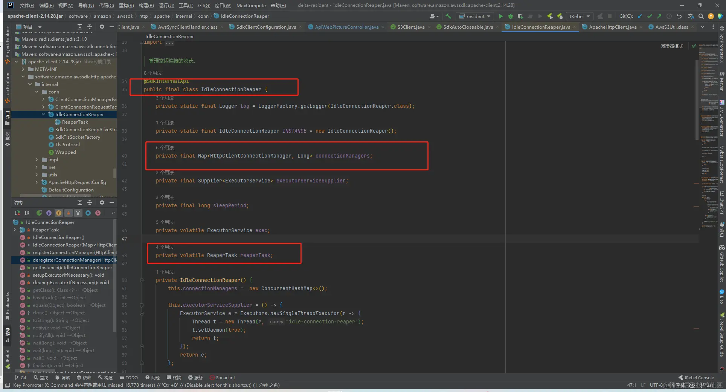This screenshot has height=392, width=726.
Task: Click the 阅读器模式 reader mode label
Action: point(671,46)
